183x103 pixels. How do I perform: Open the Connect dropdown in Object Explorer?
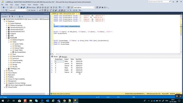pos(5,17)
